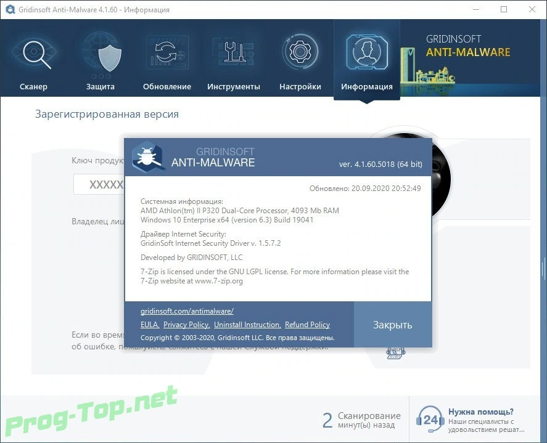Click the bug logo in About dialog

(x=148, y=157)
